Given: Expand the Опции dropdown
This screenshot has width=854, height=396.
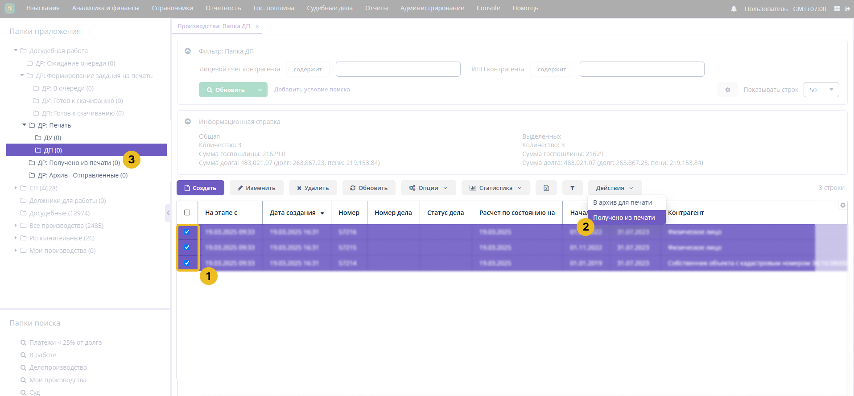Looking at the screenshot, I should click(428, 188).
